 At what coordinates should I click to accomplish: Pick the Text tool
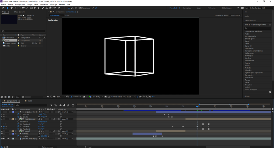tap(39, 8)
